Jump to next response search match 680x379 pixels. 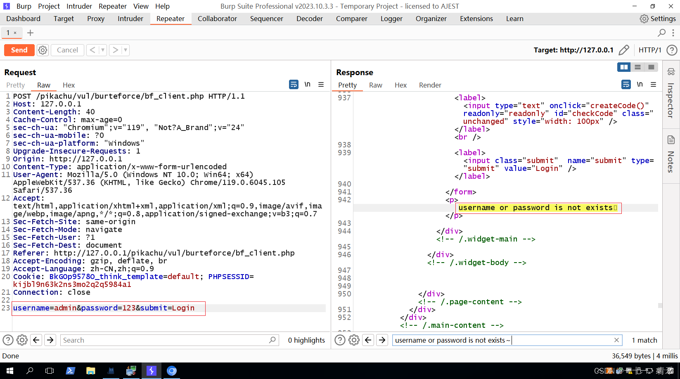[x=382, y=340]
